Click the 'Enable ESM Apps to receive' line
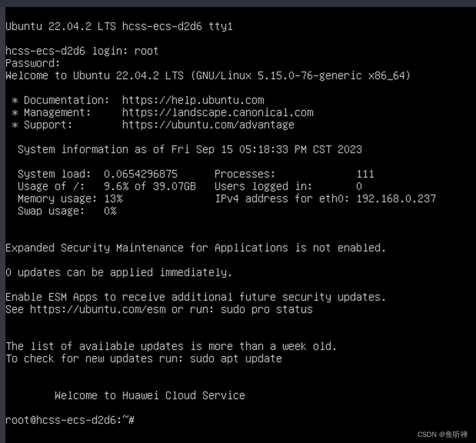 pos(196,297)
